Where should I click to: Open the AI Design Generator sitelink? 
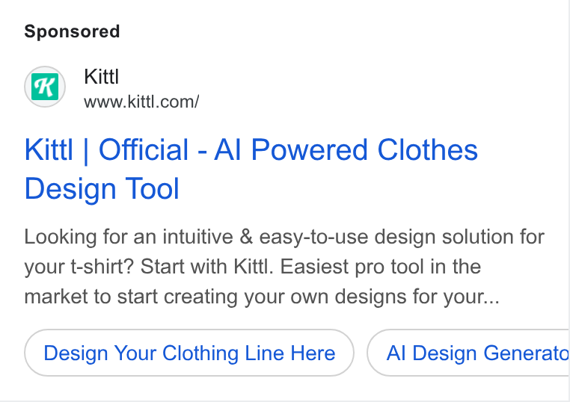[x=468, y=353]
